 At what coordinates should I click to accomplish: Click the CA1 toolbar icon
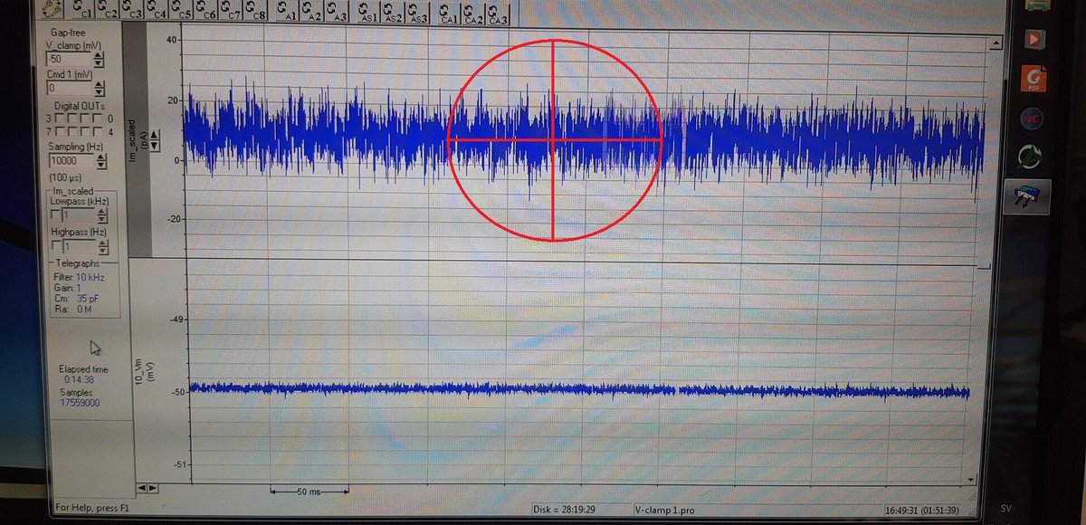(448, 14)
